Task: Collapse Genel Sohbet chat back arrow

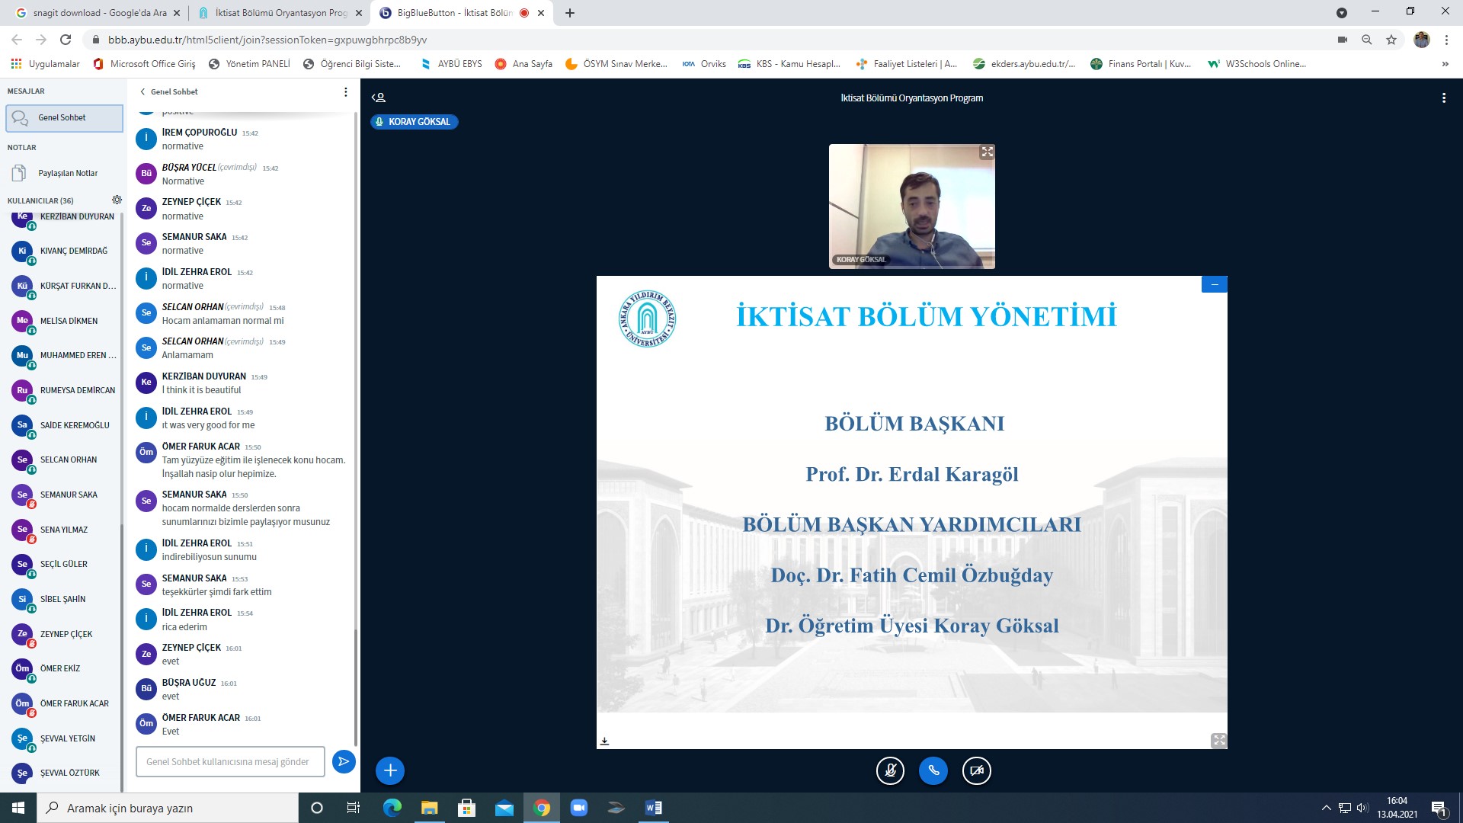Action: (142, 91)
